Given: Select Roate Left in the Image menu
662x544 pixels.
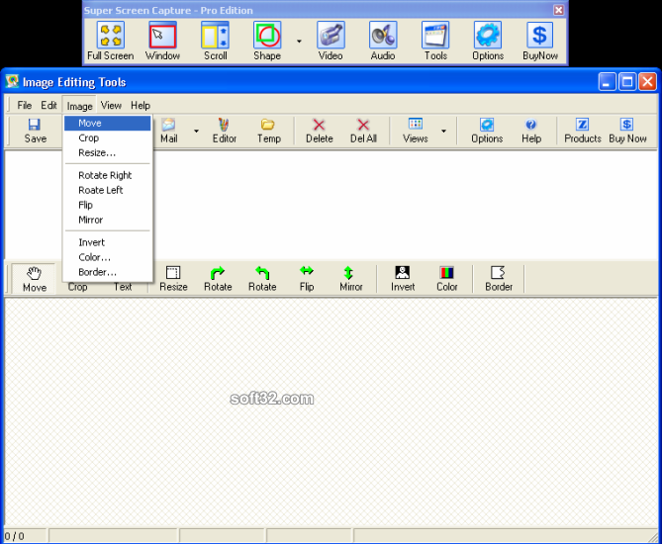Looking at the screenshot, I should point(107,190).
